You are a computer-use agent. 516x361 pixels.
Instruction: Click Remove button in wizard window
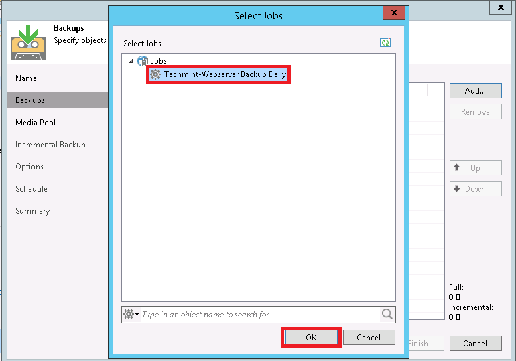click(476, 112)
